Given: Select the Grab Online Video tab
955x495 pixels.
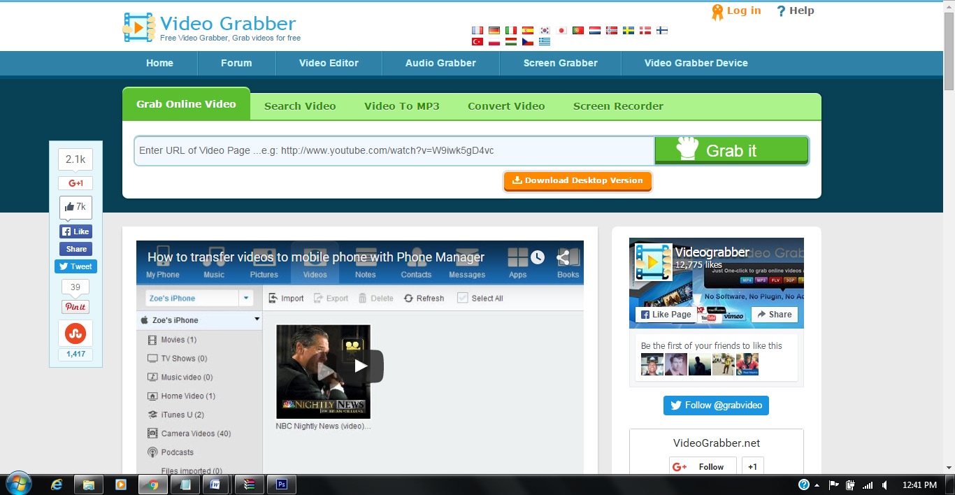Looking at the screenshot, I should [x=186, y=103].
